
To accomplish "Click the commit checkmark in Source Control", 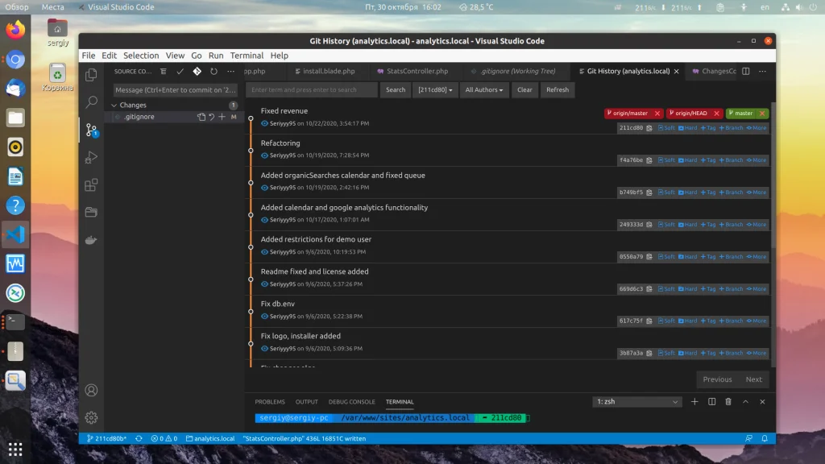I will click(x=180, y=72).
